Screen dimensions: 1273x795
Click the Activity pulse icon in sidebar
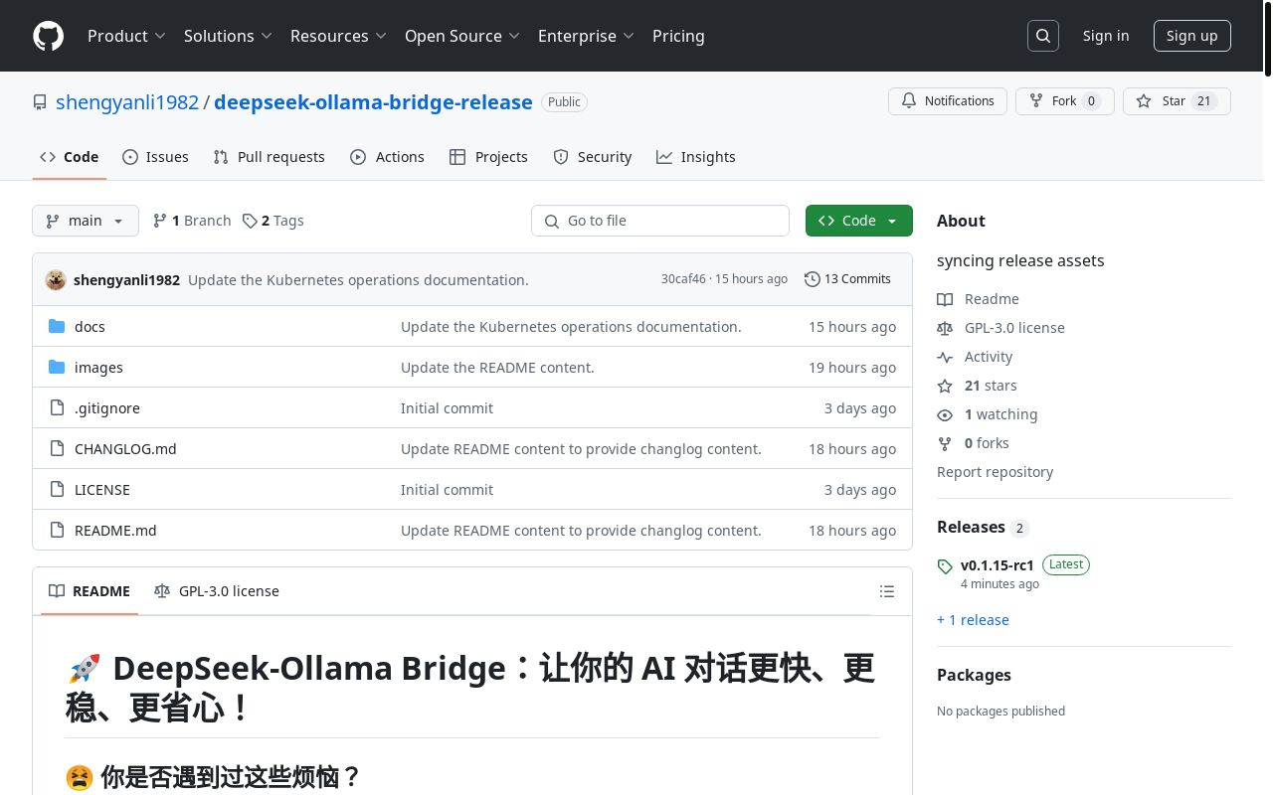(945, 357)
